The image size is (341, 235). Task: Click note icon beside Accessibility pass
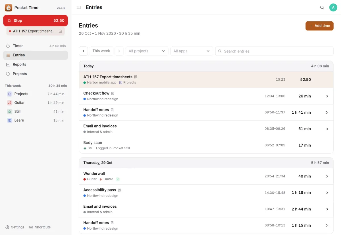(x=119, y=190)
